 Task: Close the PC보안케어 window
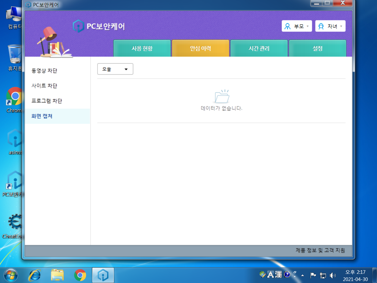click(x=343, y=3)
